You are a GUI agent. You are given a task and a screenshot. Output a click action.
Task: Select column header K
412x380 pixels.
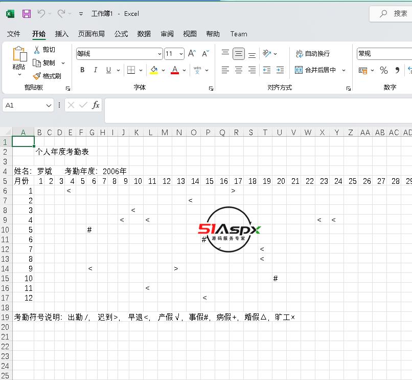point(136,133)
